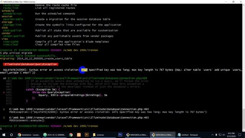The height and width of the screenshot is (138, 245).
Task: Switch to the active MINGW64 terminal taskbar item
Action: point(162,135)
